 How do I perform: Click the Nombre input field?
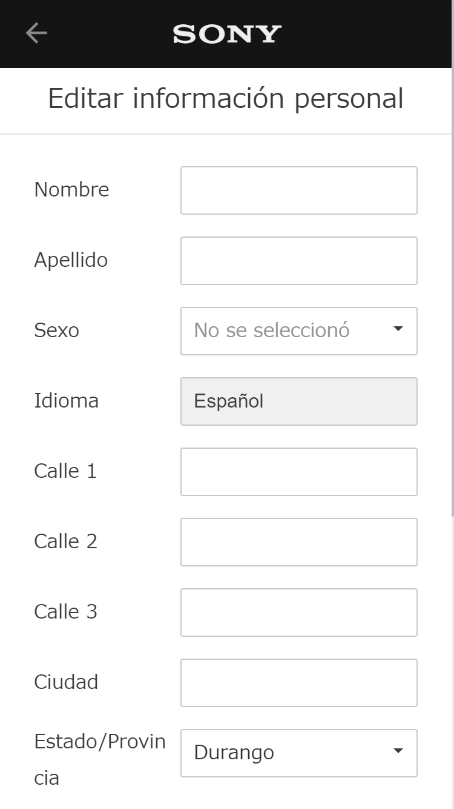click(x=298, y=190)
